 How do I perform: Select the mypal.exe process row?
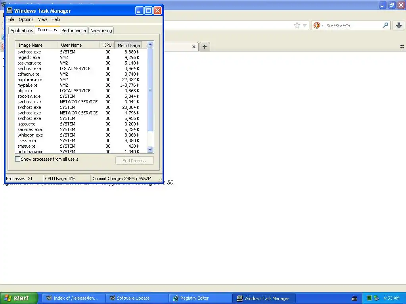(x=81, y=85)
